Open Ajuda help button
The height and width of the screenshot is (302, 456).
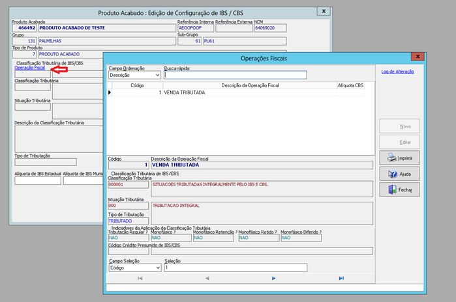399,174
